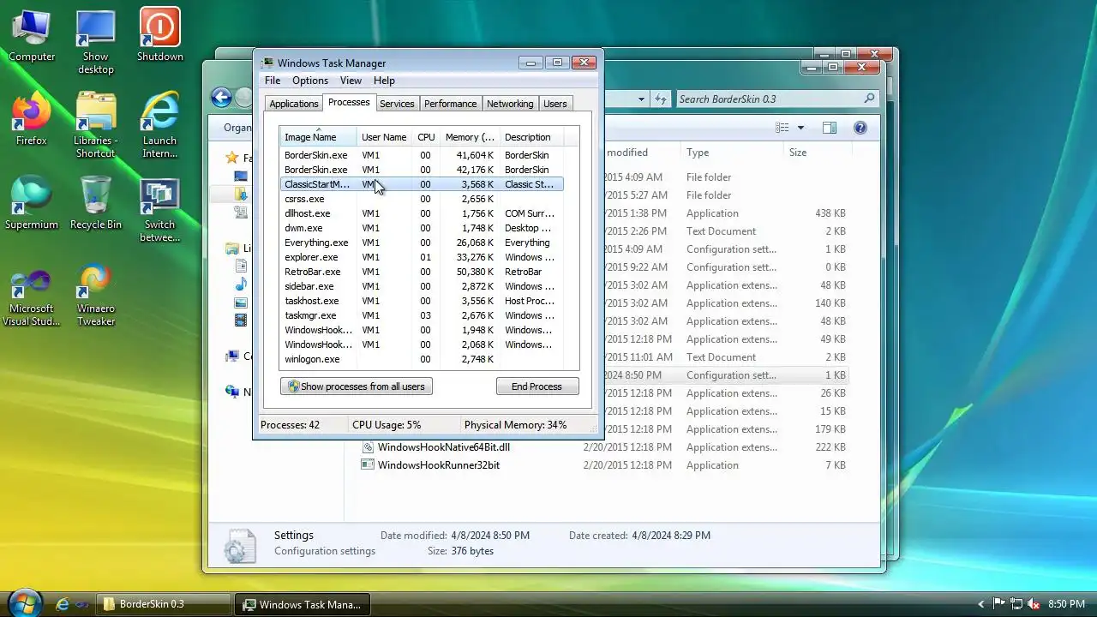Switch to the Users tab

(555, 104)
